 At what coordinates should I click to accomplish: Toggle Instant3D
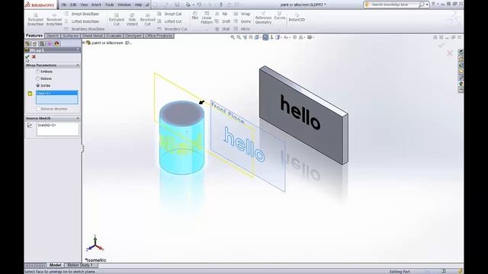coord(297,18)
